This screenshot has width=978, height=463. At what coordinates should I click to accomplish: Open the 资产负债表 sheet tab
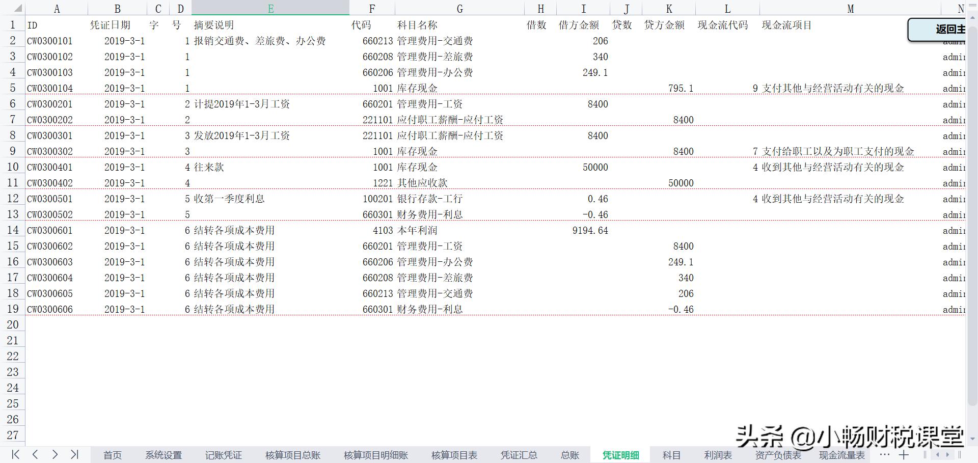(778, 455)
